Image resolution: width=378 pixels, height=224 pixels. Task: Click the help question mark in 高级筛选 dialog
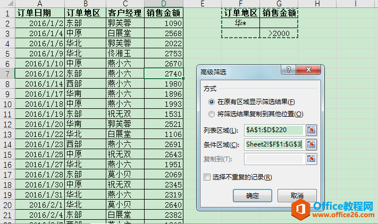288,70
